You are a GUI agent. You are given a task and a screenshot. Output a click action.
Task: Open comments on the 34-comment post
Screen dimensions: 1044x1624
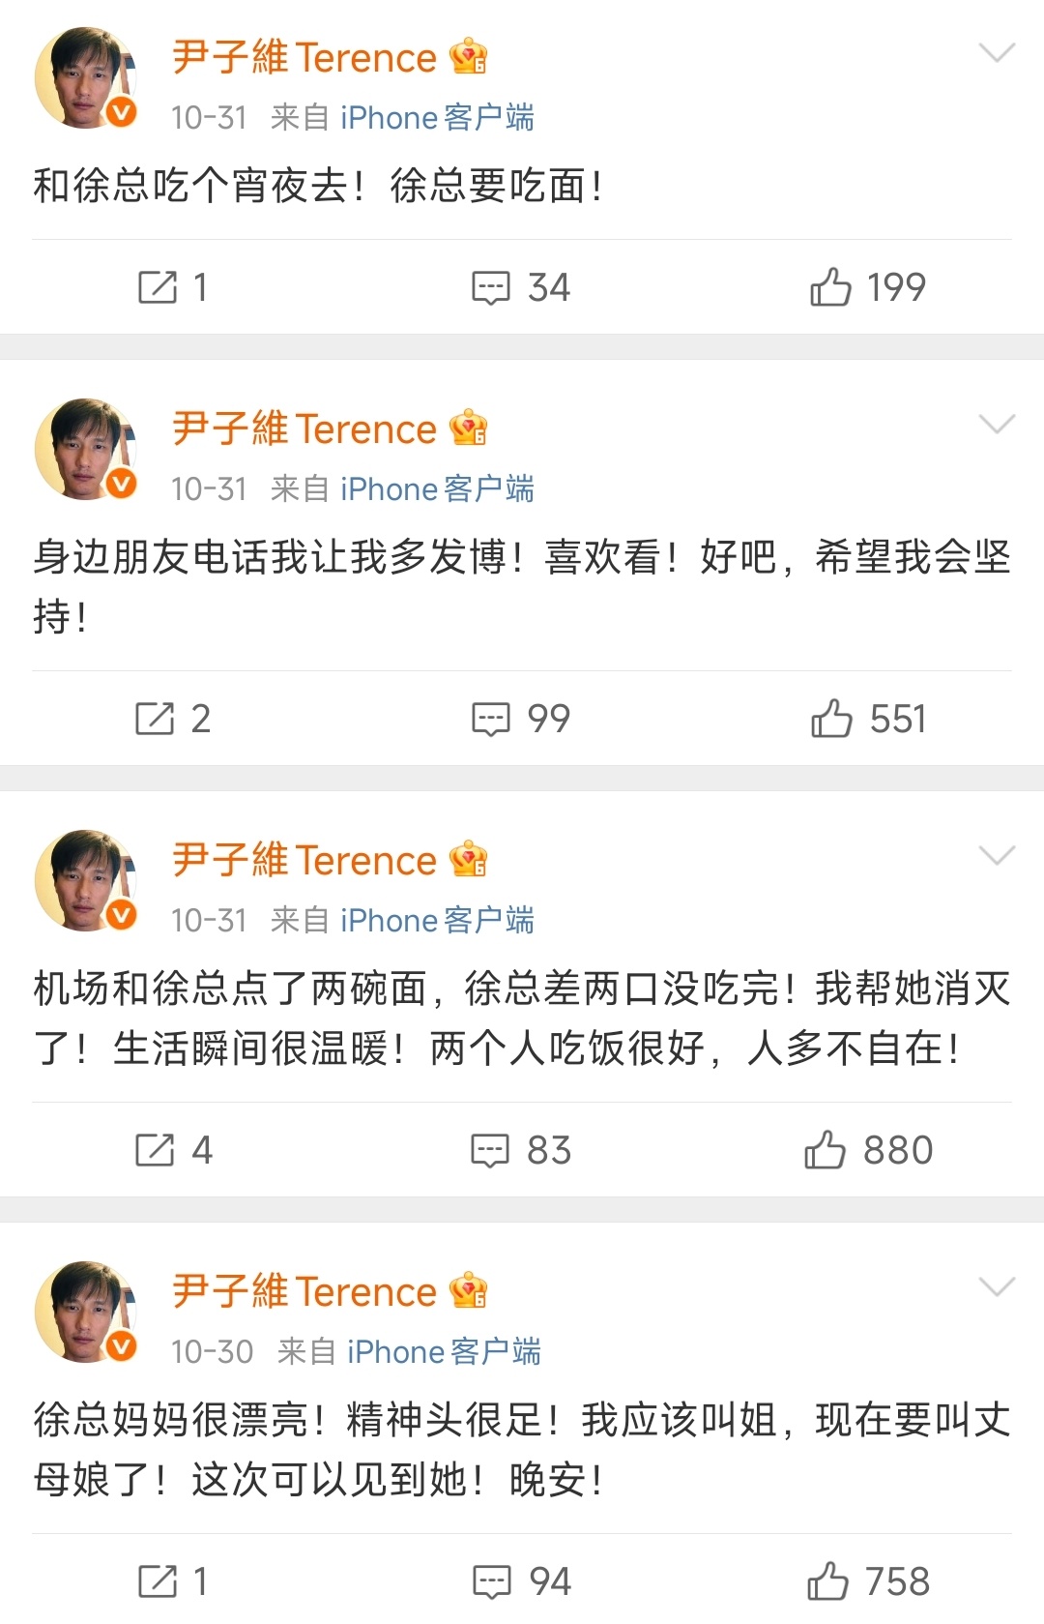coord(491,287)
